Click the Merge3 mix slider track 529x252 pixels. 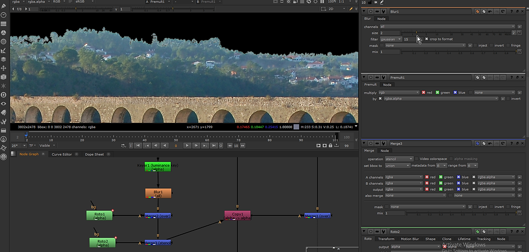click(x=461, y=213)
